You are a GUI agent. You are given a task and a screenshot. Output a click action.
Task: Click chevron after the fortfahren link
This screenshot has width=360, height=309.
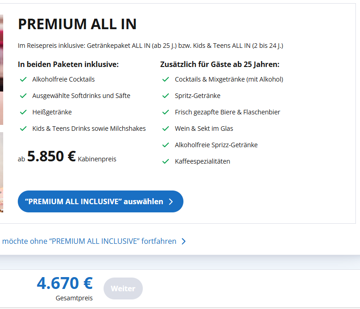click(183, 242)
